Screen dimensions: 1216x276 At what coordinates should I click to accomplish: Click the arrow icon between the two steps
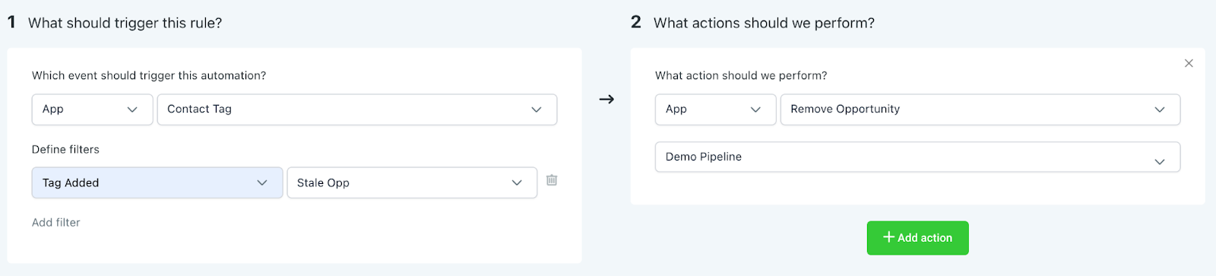pyautogui.click(x=606, y=99)
